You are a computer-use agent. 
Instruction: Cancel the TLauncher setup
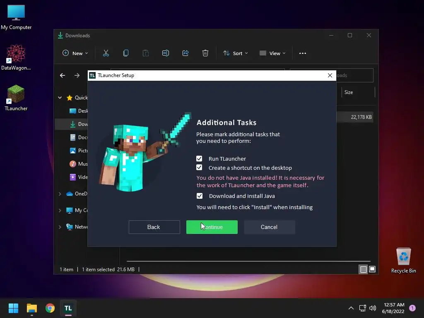[x=269, y=227]
